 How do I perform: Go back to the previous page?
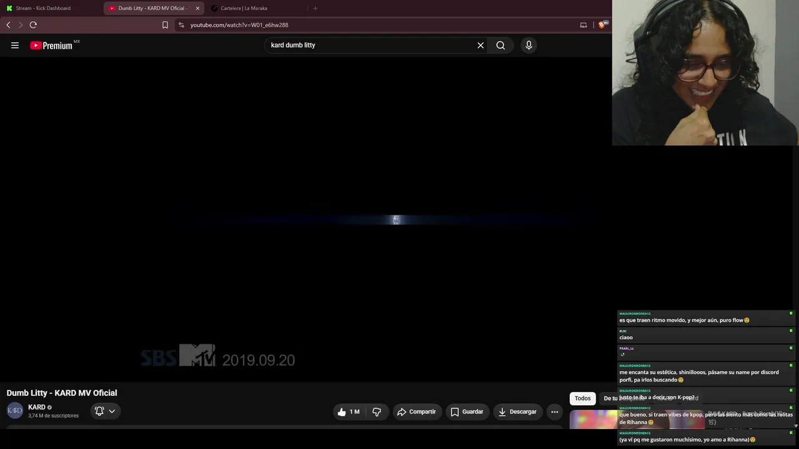8,25
